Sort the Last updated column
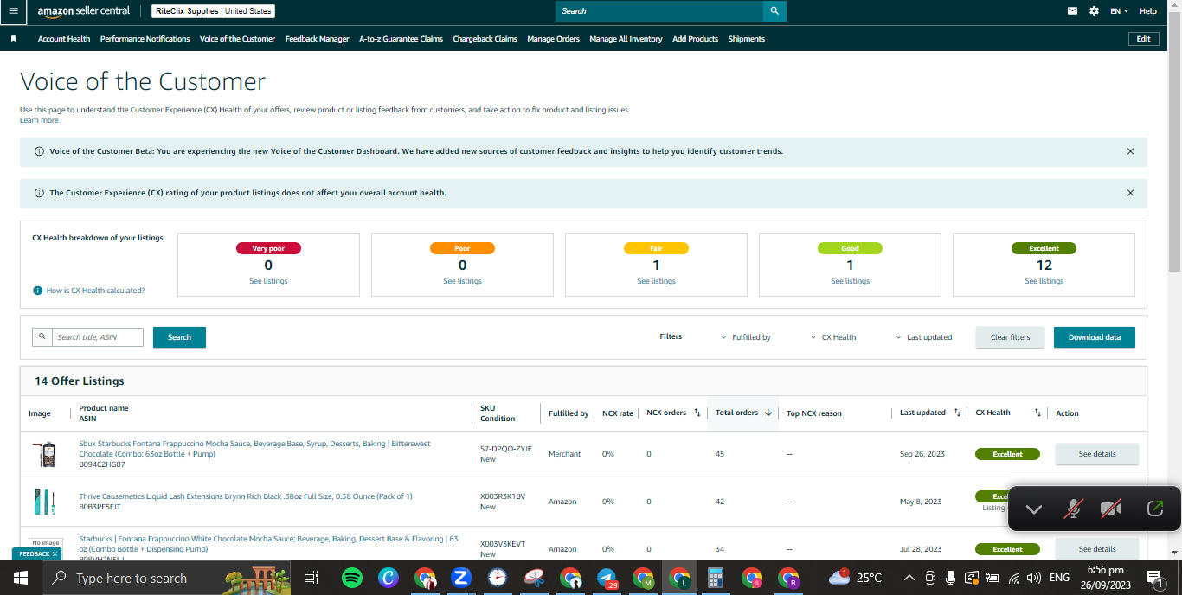 pos(957,413)
